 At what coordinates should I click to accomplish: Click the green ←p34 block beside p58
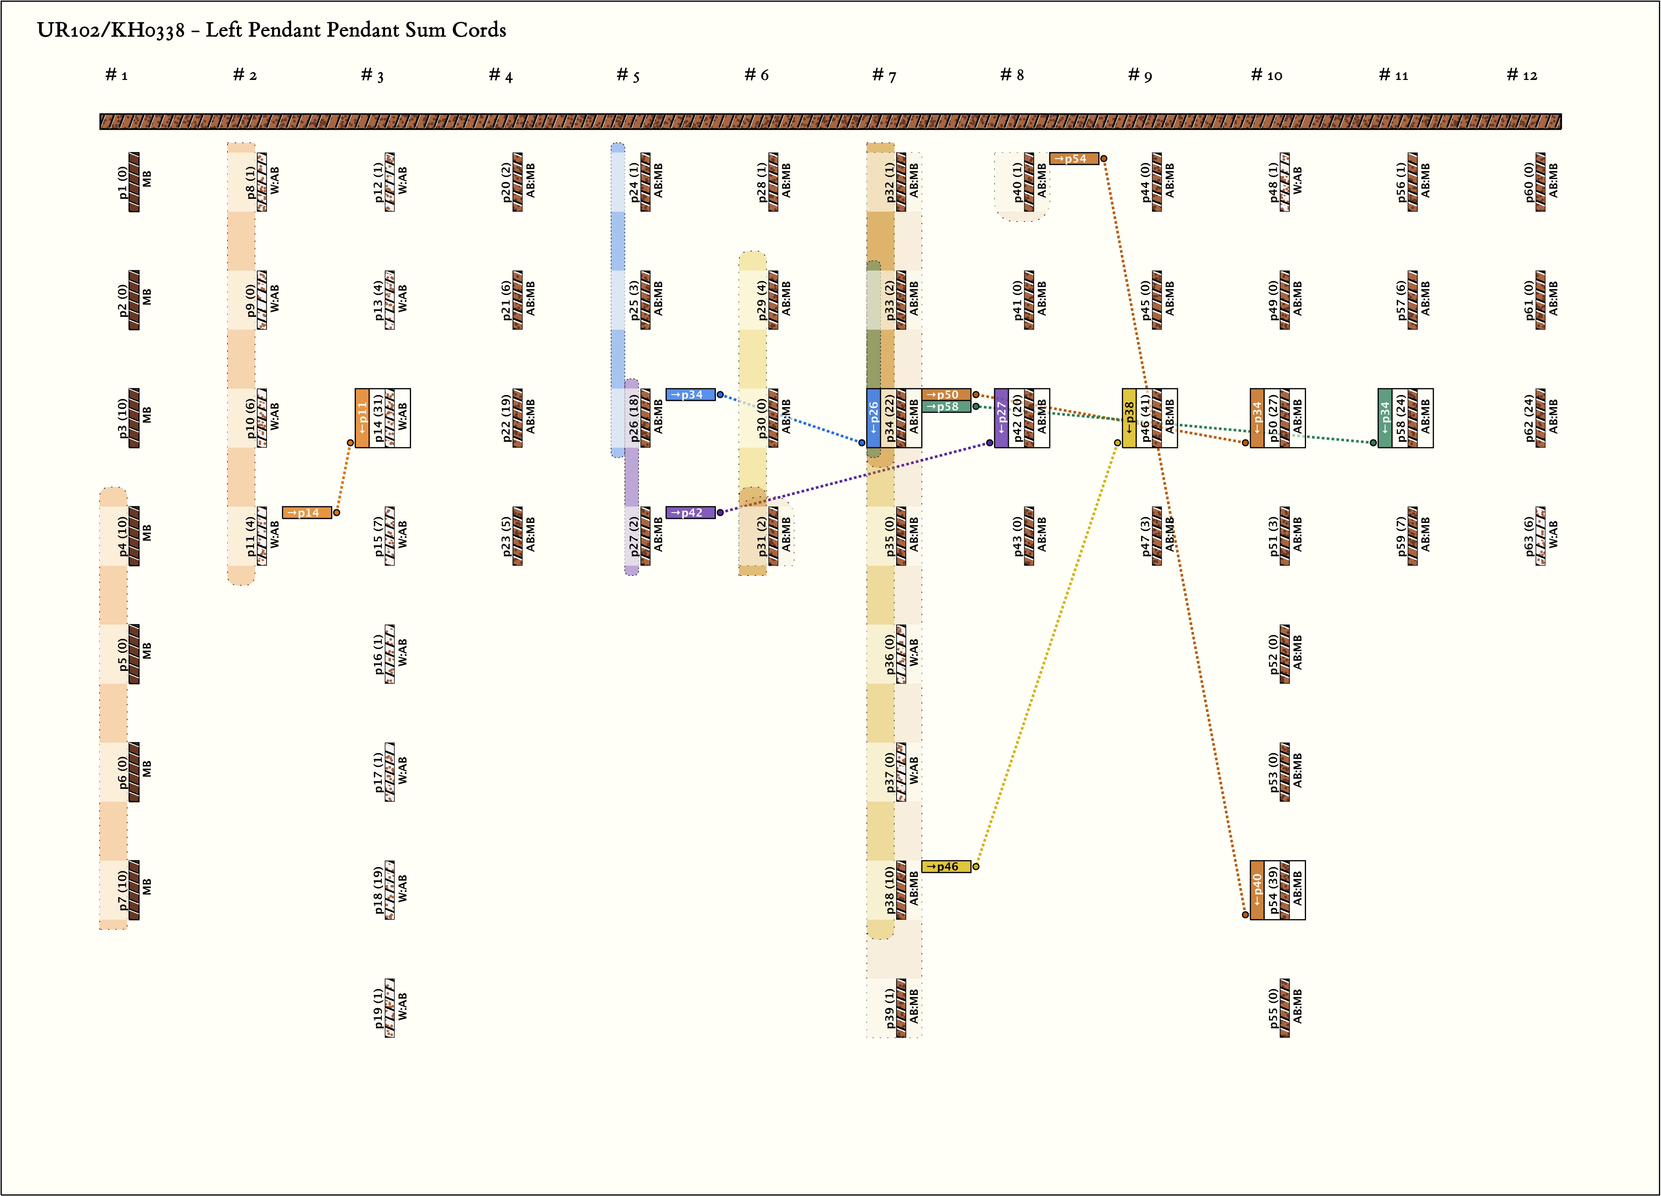(1384, 418)
